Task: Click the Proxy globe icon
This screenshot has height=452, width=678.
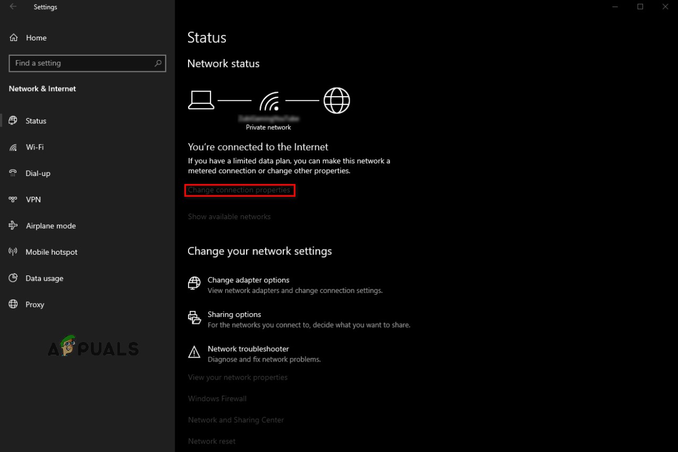Action: (13, 304)
